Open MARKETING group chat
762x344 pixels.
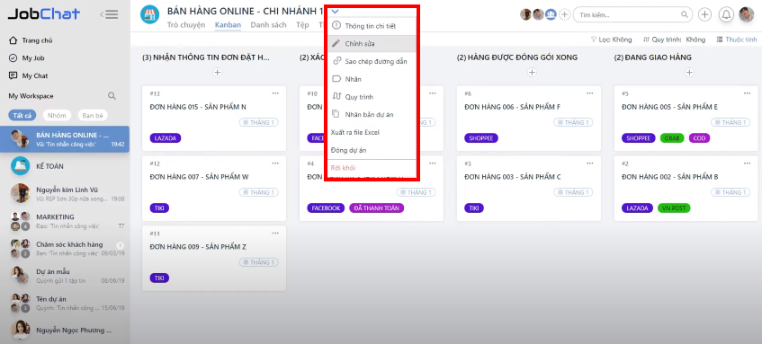(65, 221)
